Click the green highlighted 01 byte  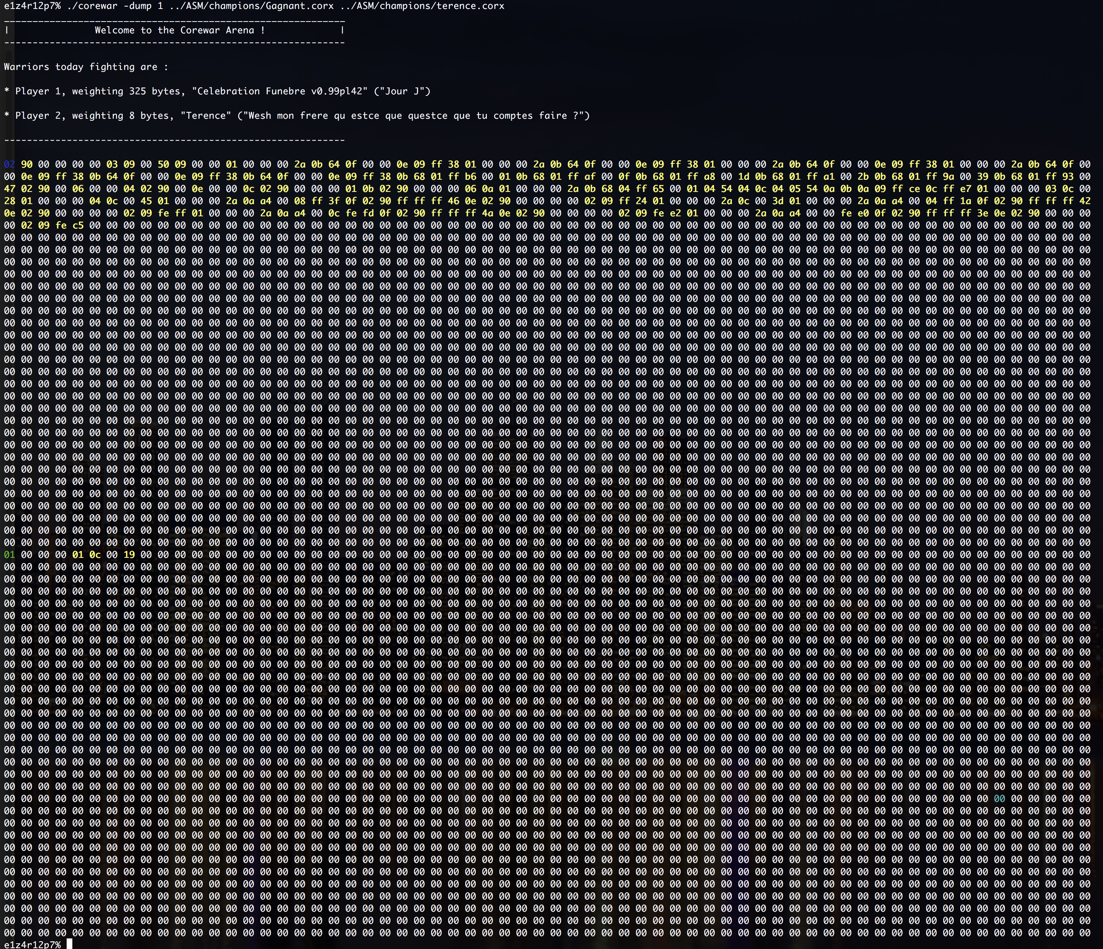point(9,554)
